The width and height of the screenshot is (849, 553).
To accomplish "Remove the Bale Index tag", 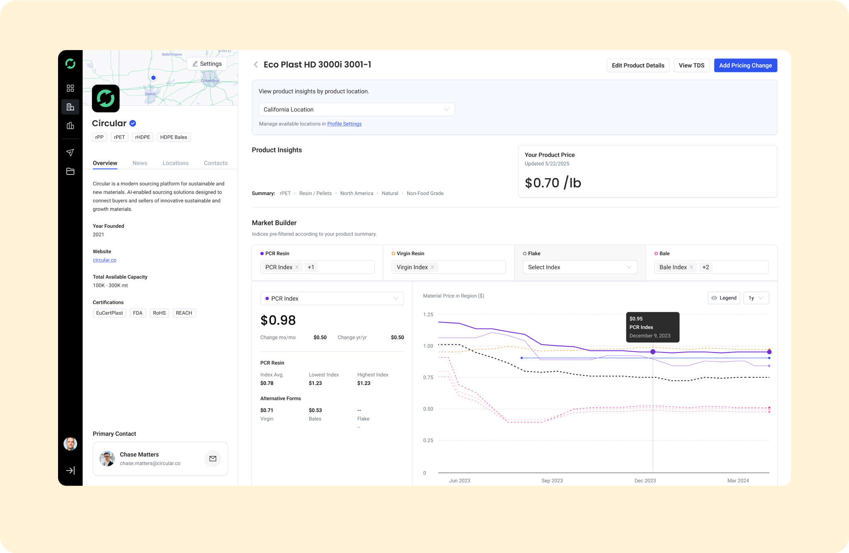I will 691,267.
